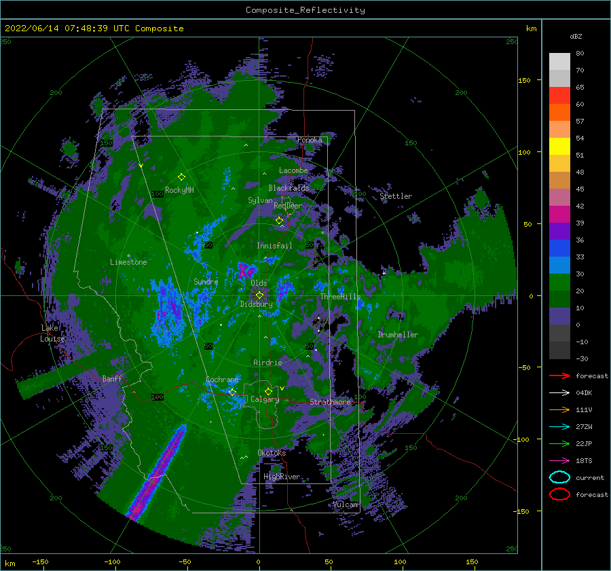Viewport: 611px width, 571px height.
Task: Click the Innisfail city label
Action: point(274,246)
